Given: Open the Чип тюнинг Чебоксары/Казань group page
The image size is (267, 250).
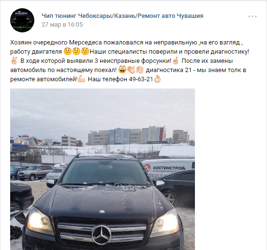Looking at the screenshot, I should tap(122, 16).
